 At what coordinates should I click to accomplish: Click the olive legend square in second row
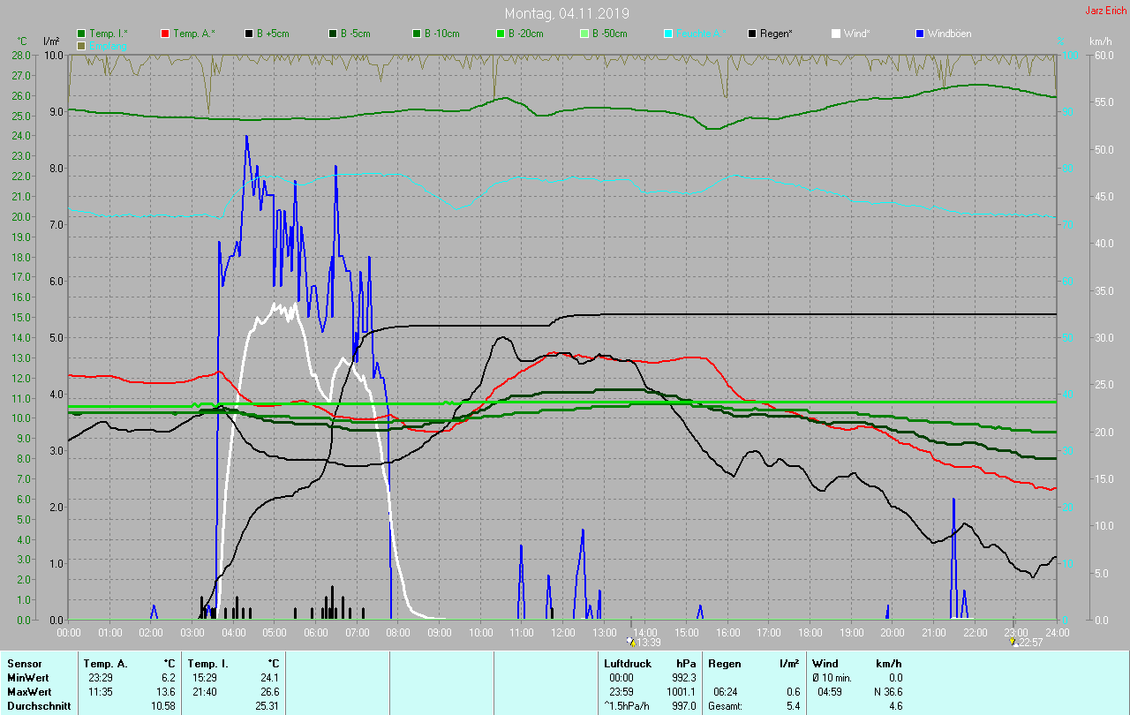82,45
